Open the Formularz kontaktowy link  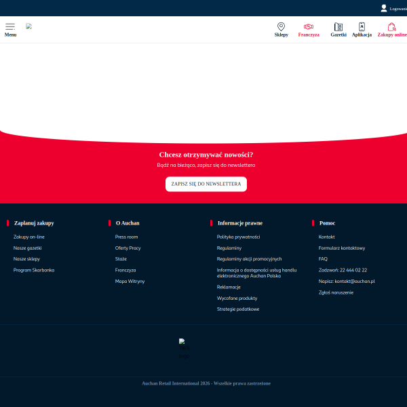pos(341,248)
